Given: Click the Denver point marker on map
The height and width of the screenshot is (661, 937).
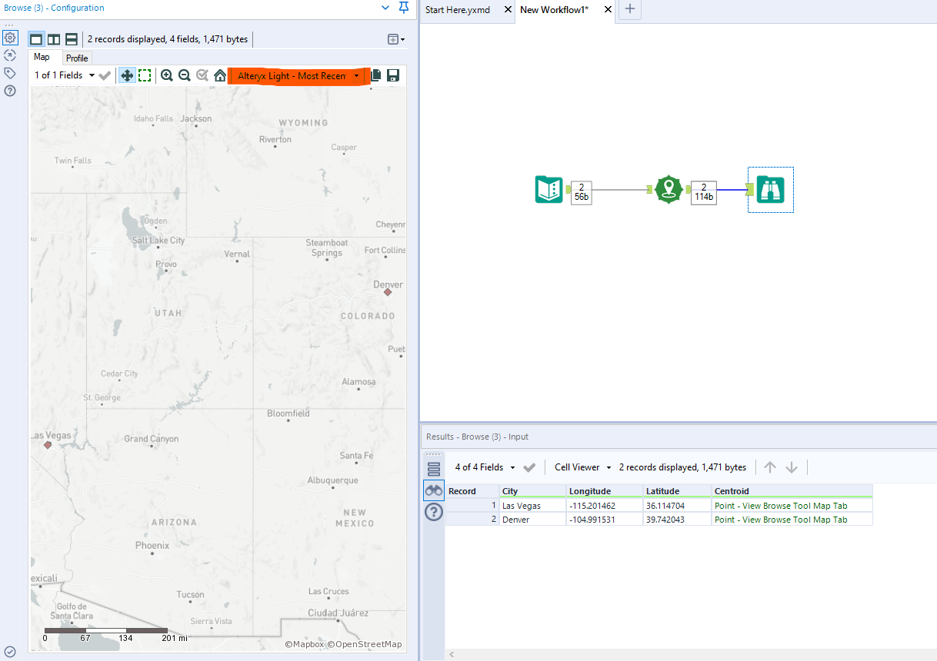Looking at the screenshot, I should tap(388, 292).
